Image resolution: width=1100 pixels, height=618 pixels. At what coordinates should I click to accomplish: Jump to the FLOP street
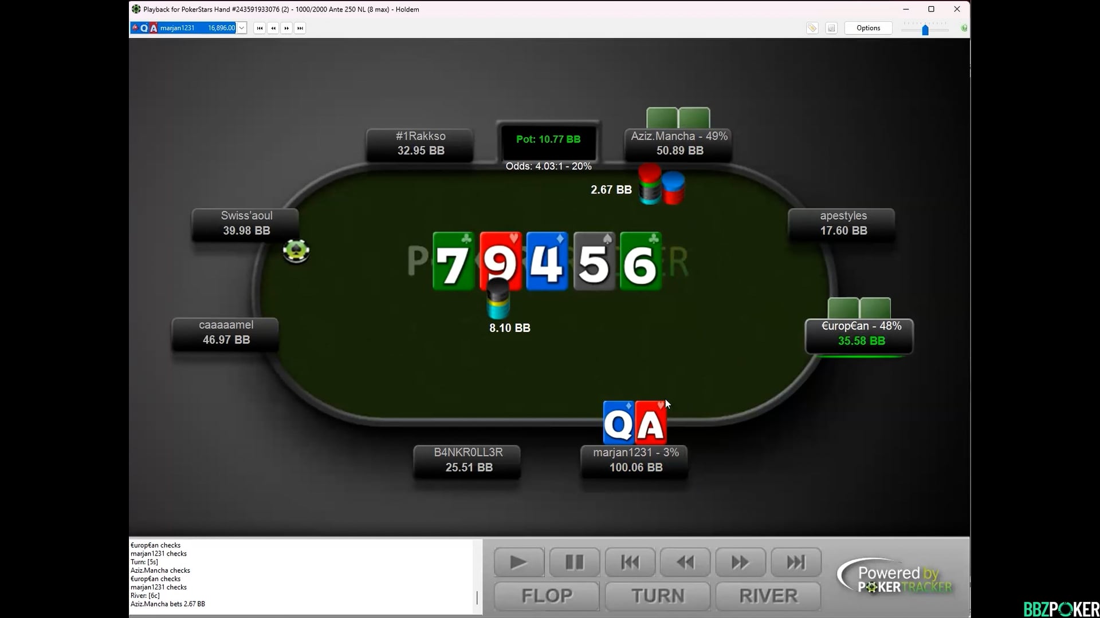(x=547, y=596)
